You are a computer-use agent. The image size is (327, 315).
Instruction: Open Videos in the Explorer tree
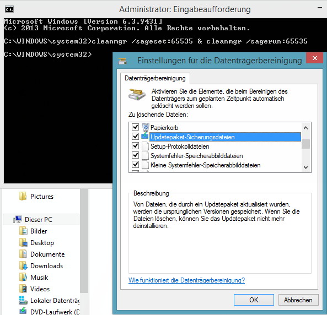tap(40, 289)
